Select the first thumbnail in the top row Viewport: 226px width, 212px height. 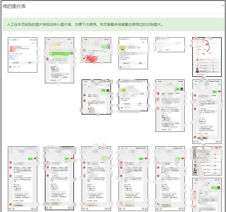23,55
